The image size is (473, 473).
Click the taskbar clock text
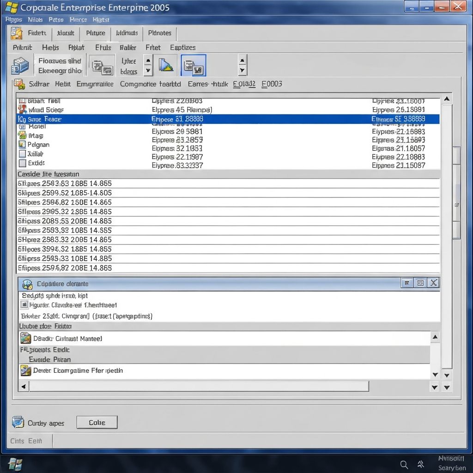pyautogui.click(x=451, y=463)
